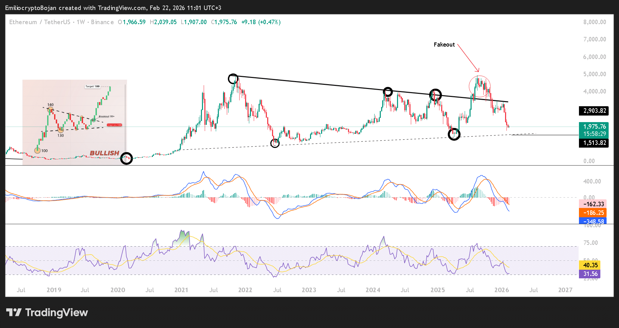Click the thick circle at the 2025 low
Viewport: 619px width, 328px height.
[454, 134]
